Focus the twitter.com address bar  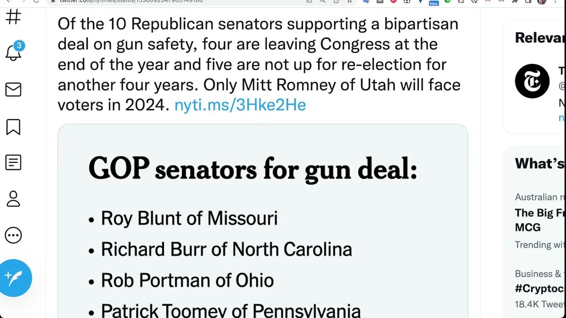tap(177, 1)
